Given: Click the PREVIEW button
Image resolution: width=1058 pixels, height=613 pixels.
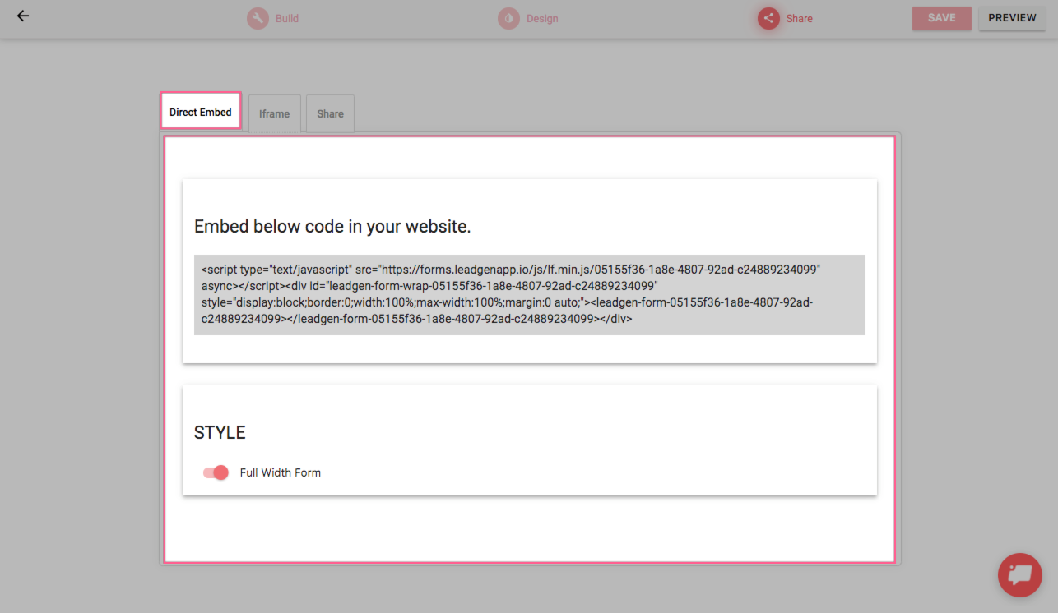Looking at the screenshot, I should [1012, 18].
